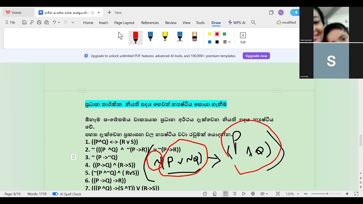363x204 pixels.
Task: Click the zoom out minus button
Action: (306, 194)
